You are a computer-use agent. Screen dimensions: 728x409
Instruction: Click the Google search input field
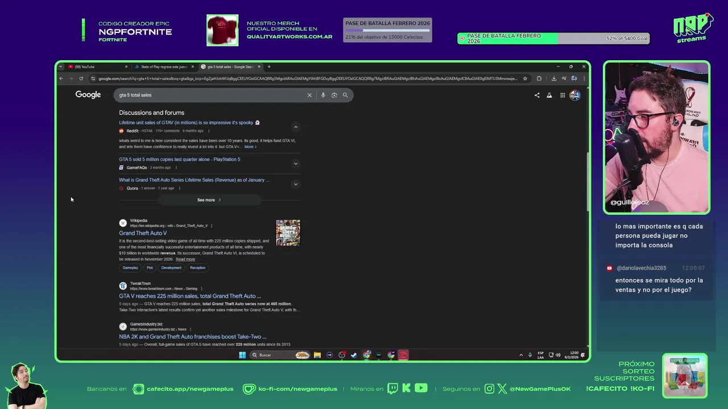click(x=210, y=95)
